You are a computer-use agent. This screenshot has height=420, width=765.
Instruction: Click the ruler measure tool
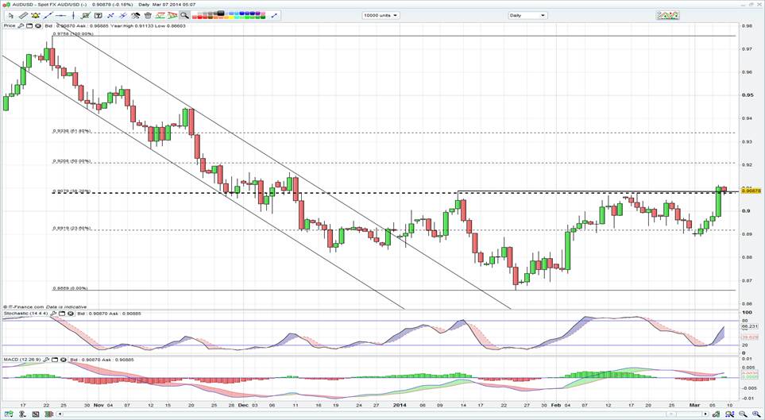point(23,15)
